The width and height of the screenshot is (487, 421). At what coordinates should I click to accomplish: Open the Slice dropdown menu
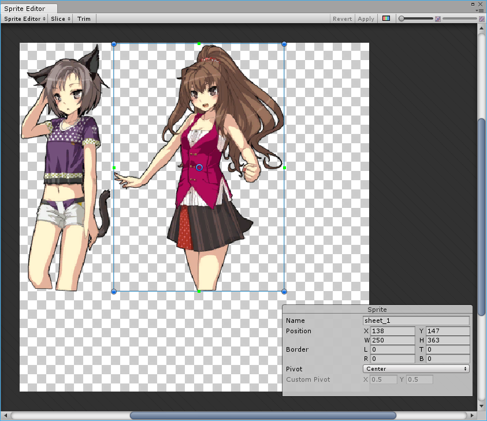61,18
